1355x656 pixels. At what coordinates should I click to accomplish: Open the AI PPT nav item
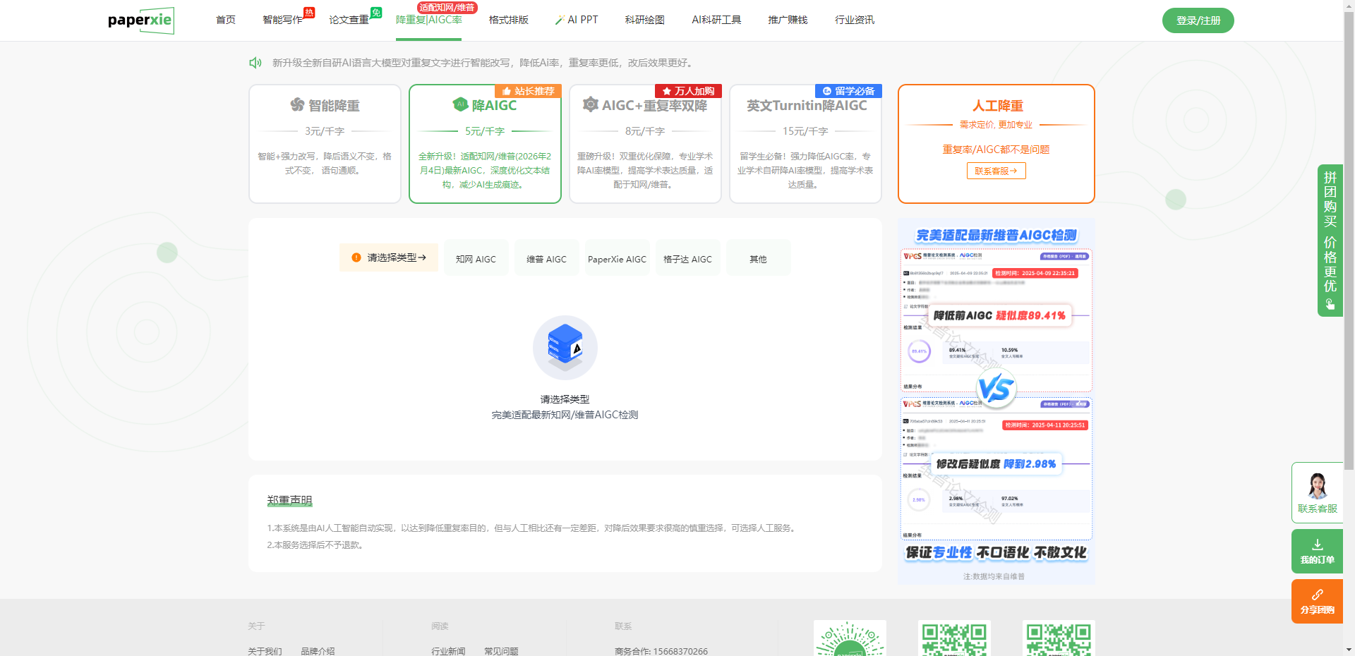pyautogui.click(x=577, y=20)
